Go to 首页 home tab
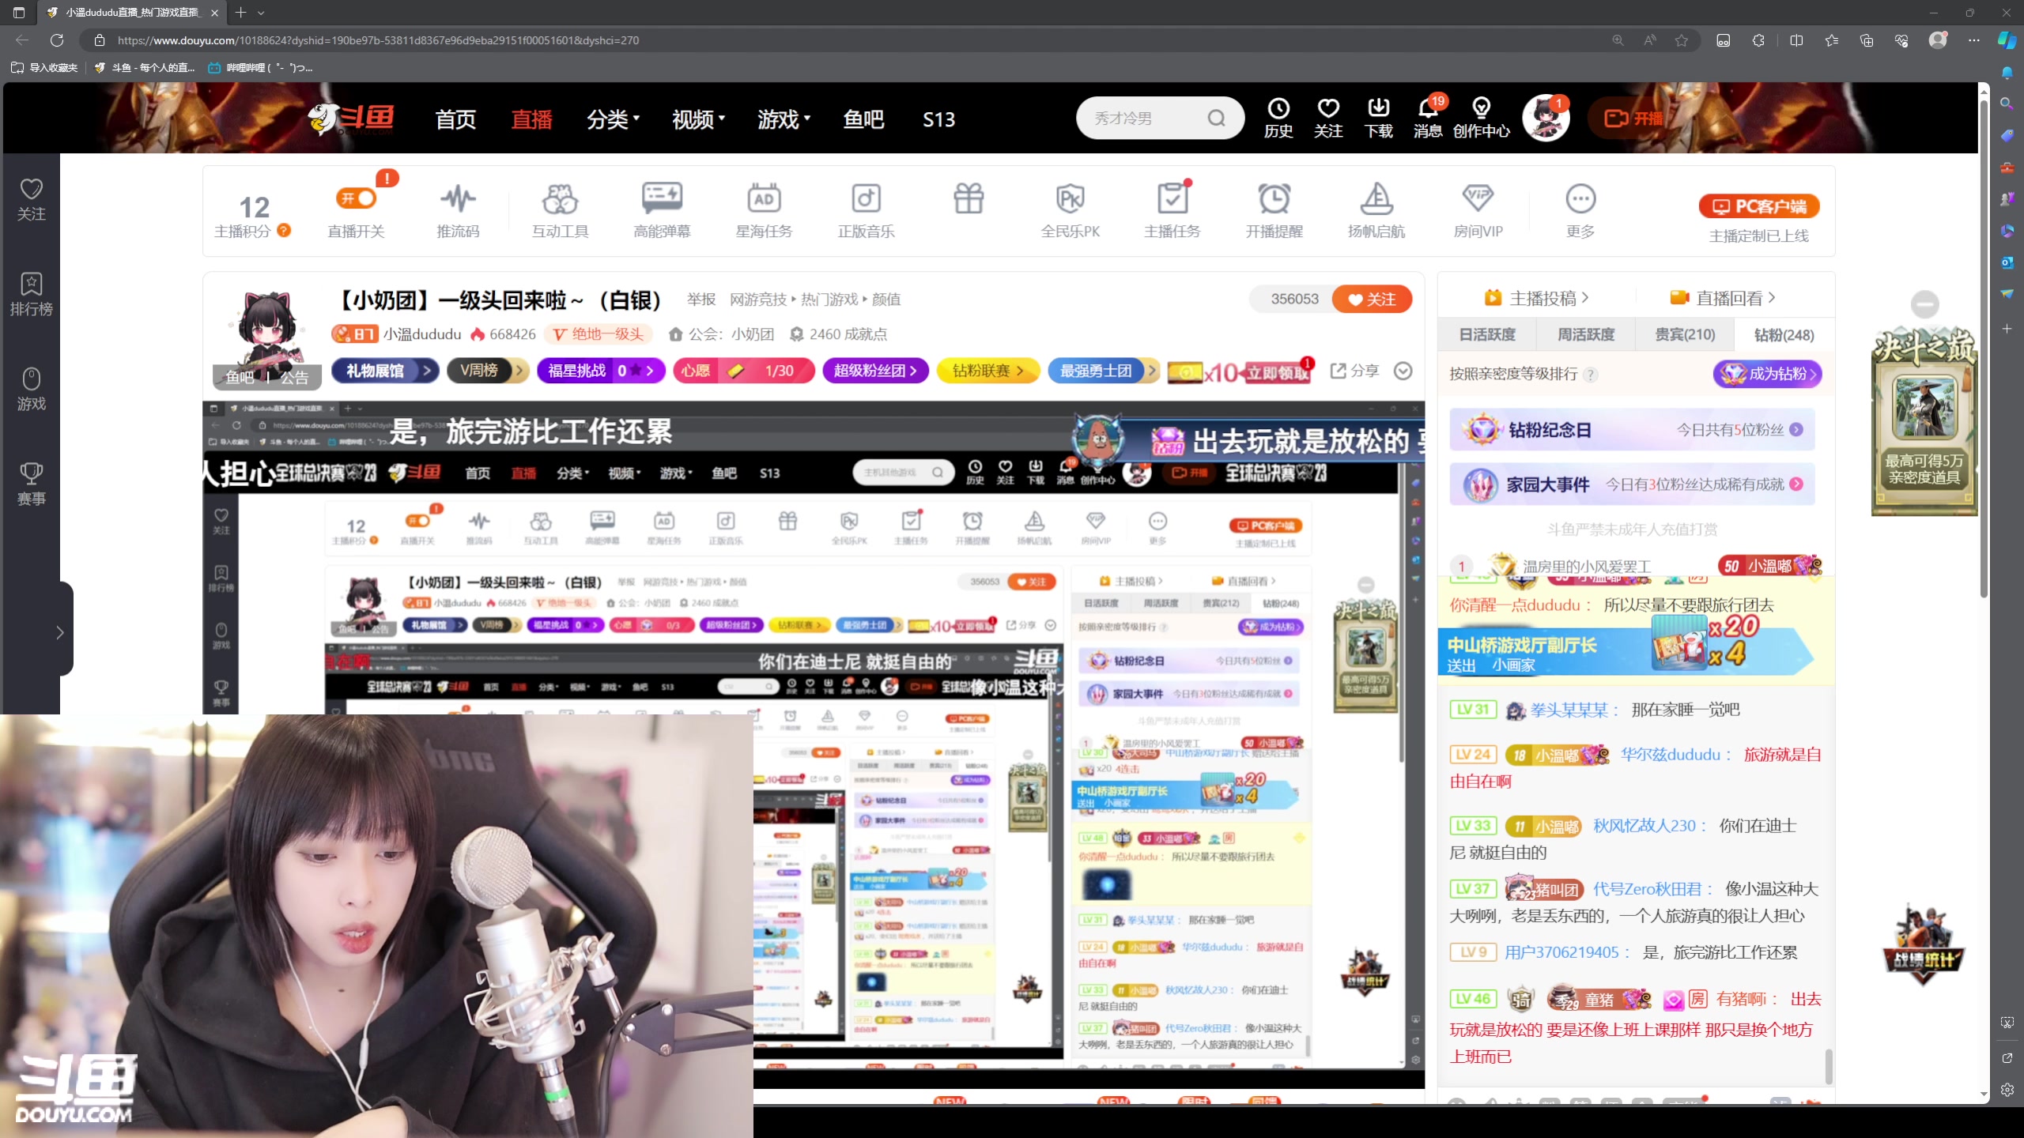Screen dimensions: 2024x1138 (455, 119)
